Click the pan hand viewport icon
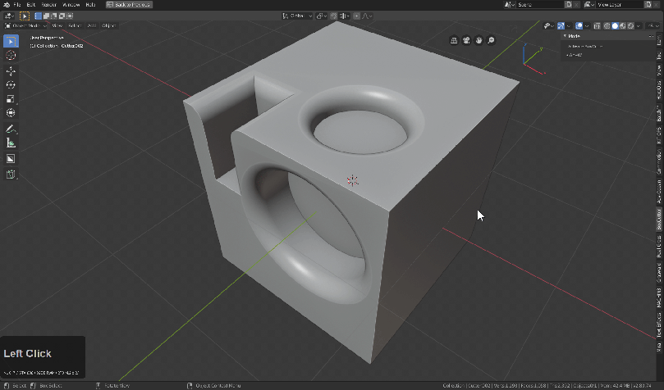 click(479, 40)
